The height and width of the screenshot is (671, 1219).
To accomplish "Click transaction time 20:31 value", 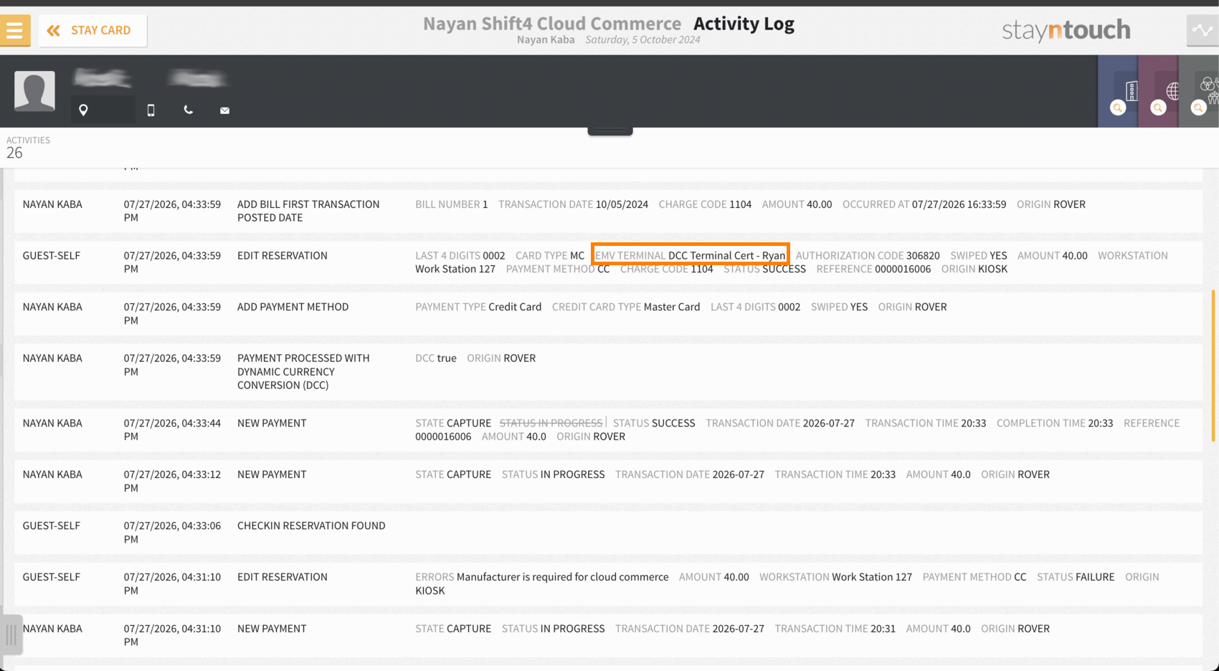I will [x=883, y=629].
